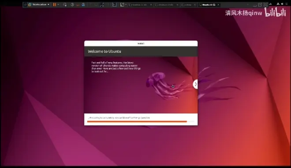Take a snapshot using the clock icon

(x=72, y=5)
